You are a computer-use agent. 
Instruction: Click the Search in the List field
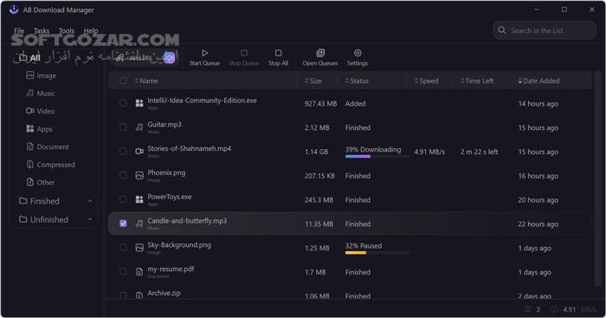pyautogui.click(x=545, y=30)
